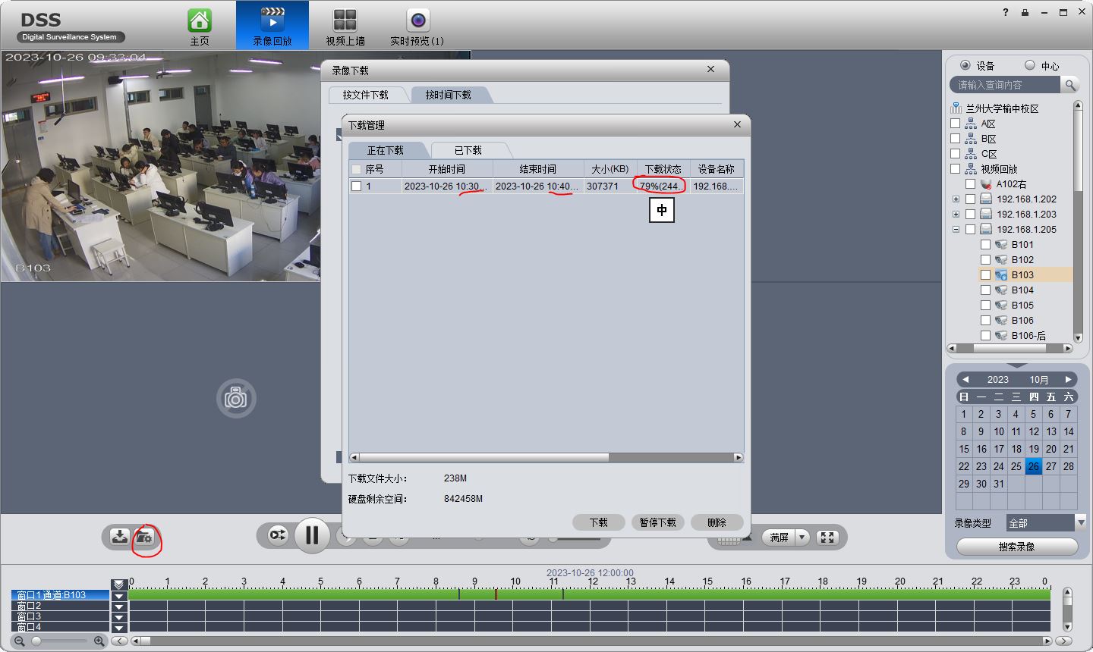Click the fullscreen expand icon

827,538
